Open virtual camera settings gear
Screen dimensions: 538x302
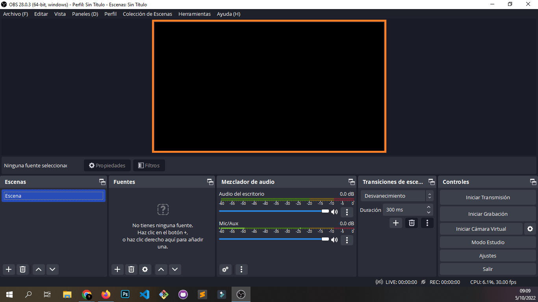pyautogui.click(x=530, y=229)
